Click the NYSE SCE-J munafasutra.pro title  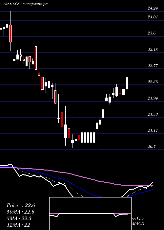click(26, 4)
